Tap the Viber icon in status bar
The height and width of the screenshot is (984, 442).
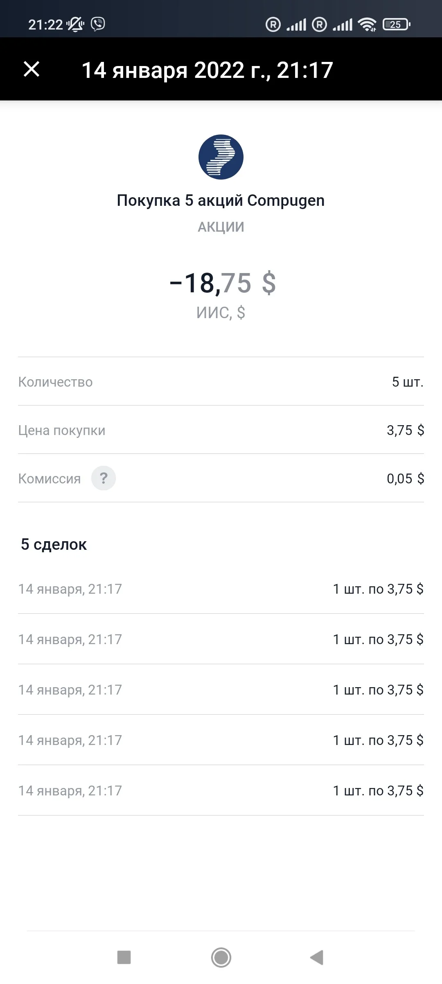coord(98,24)
